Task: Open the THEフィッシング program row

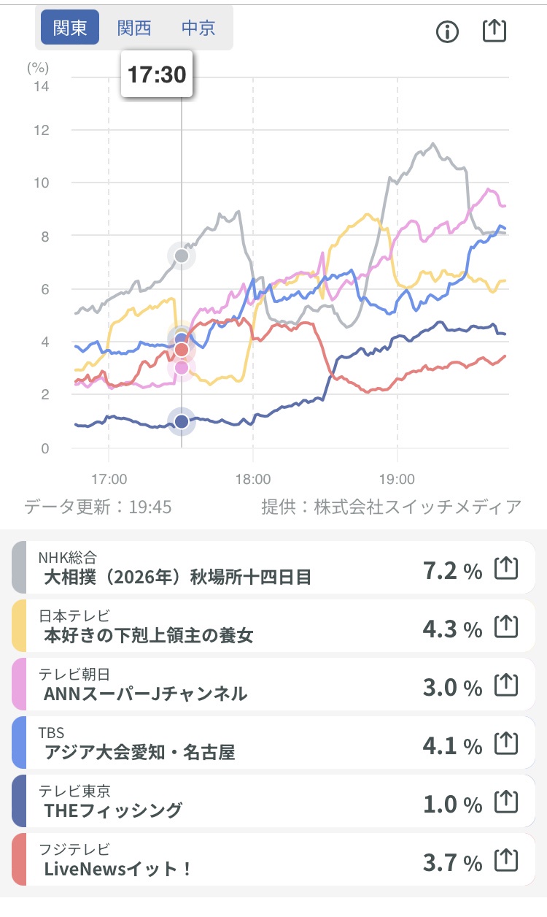Action: [273, 801]
